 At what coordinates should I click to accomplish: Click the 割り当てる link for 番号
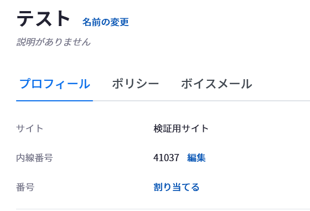[x=177, y=187]
